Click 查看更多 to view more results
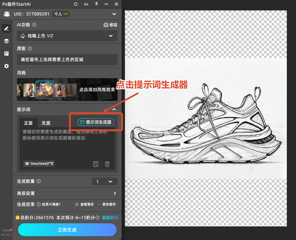The image size is (296, 240). (84, 204)
